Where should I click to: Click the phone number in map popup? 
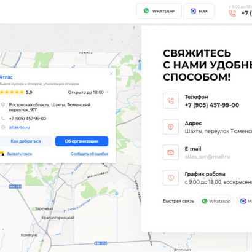(28, 119)
